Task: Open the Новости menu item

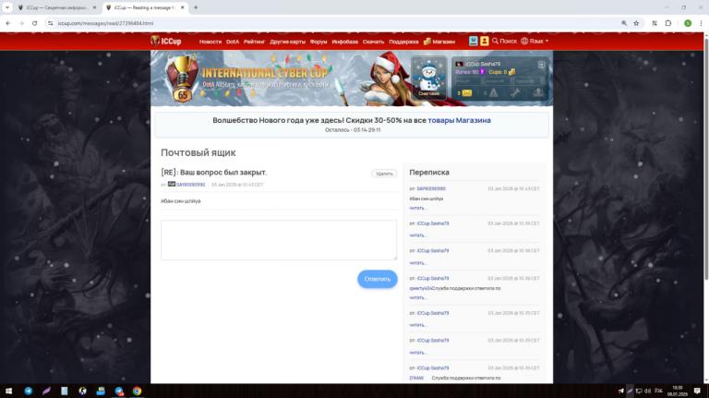Action: click(x=210, y=42)
